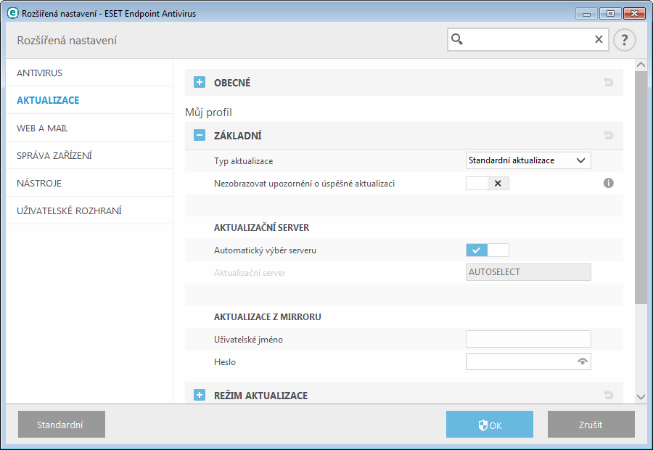Clear the search field with the X
Viewport: 653px width, 450px height.
click(x=599, y=39)
